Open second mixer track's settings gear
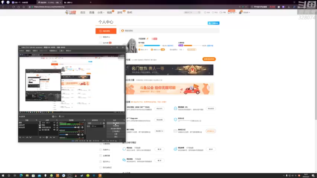 [82, 134]
